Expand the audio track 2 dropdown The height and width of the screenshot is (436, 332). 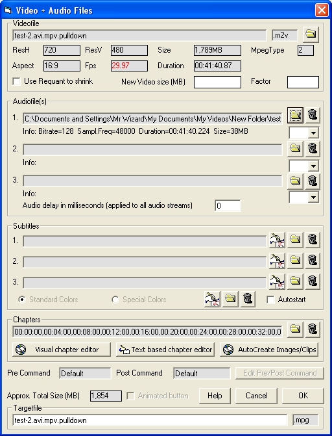click(313, 166)
